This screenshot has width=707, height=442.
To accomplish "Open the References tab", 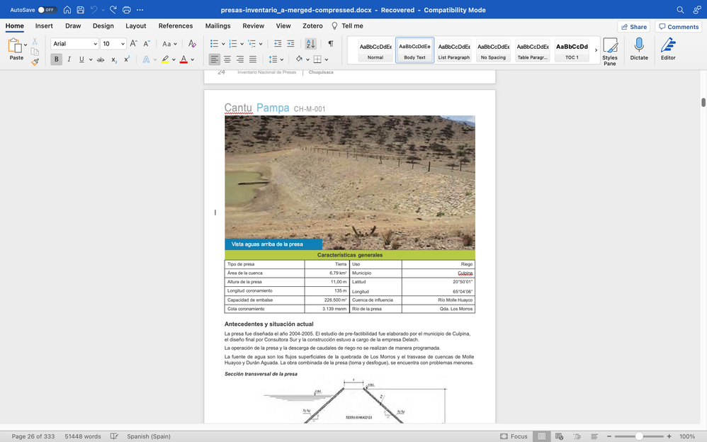I will [x=176, y=25].
